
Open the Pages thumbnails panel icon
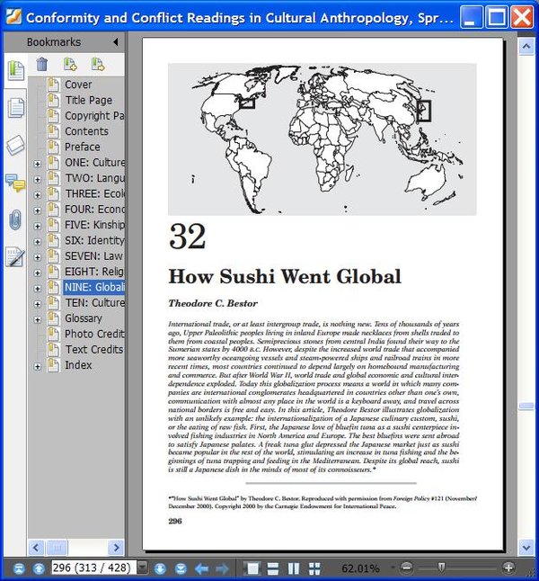pos(16,108)
